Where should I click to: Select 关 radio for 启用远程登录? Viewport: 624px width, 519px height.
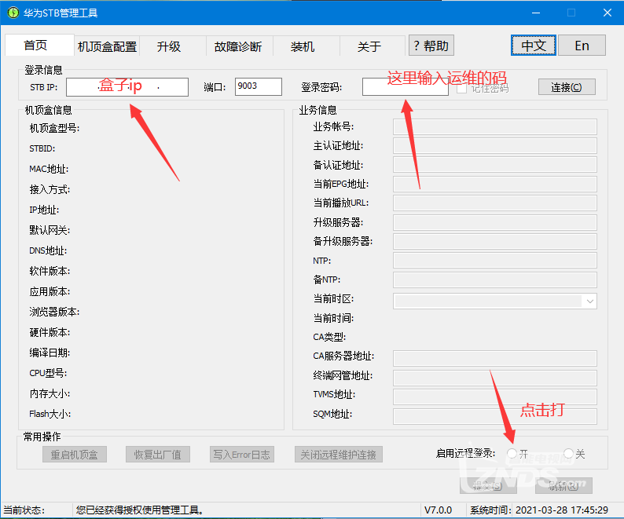[568, 453]
